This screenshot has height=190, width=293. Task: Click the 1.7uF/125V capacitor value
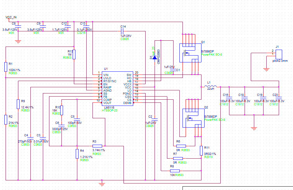(60, 30)
